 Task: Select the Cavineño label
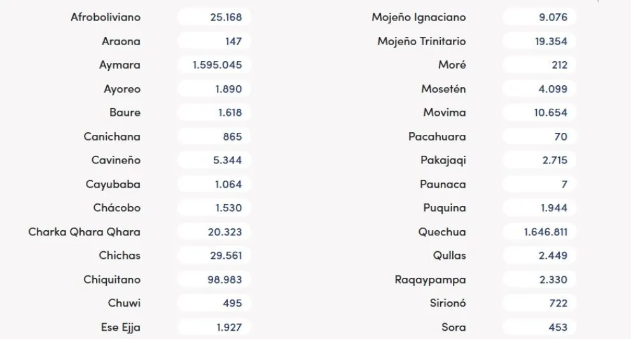click(x=116, y=160)
